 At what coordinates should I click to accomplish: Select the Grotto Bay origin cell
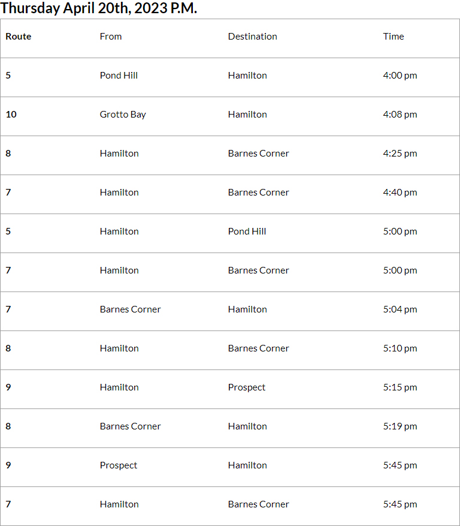click(x=123, y=115)
